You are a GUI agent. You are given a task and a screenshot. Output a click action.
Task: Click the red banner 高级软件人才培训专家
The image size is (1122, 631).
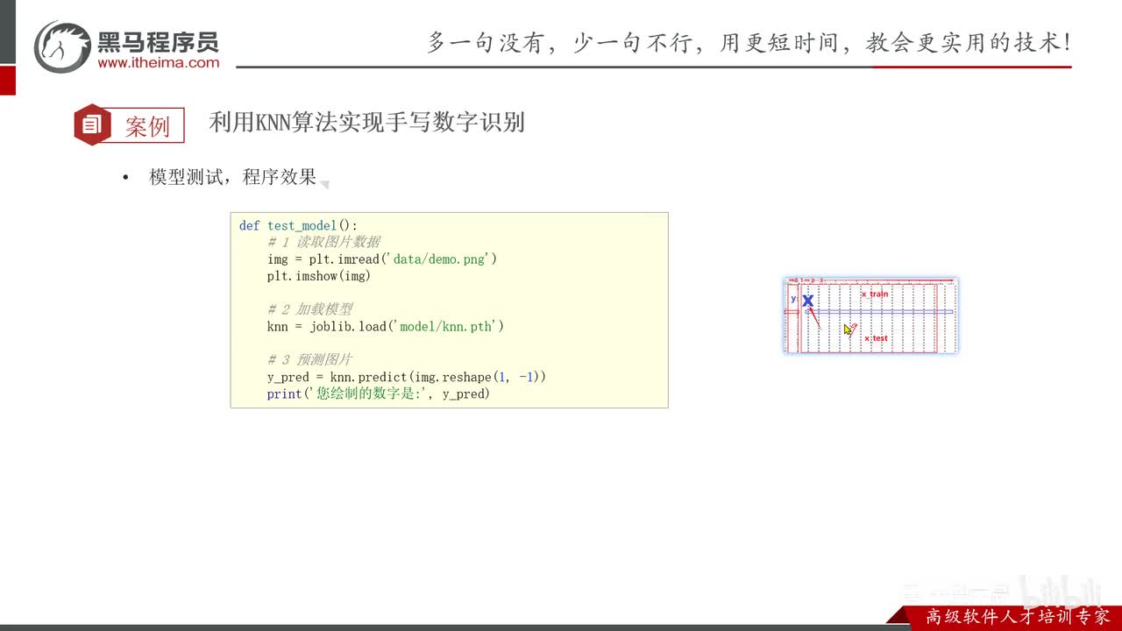pyautogui.click(x=1018, y=616)
